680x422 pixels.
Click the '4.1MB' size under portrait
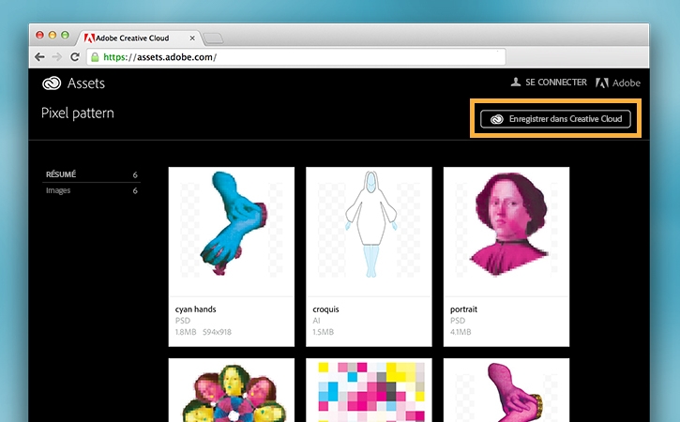click(x=461, y=332)
